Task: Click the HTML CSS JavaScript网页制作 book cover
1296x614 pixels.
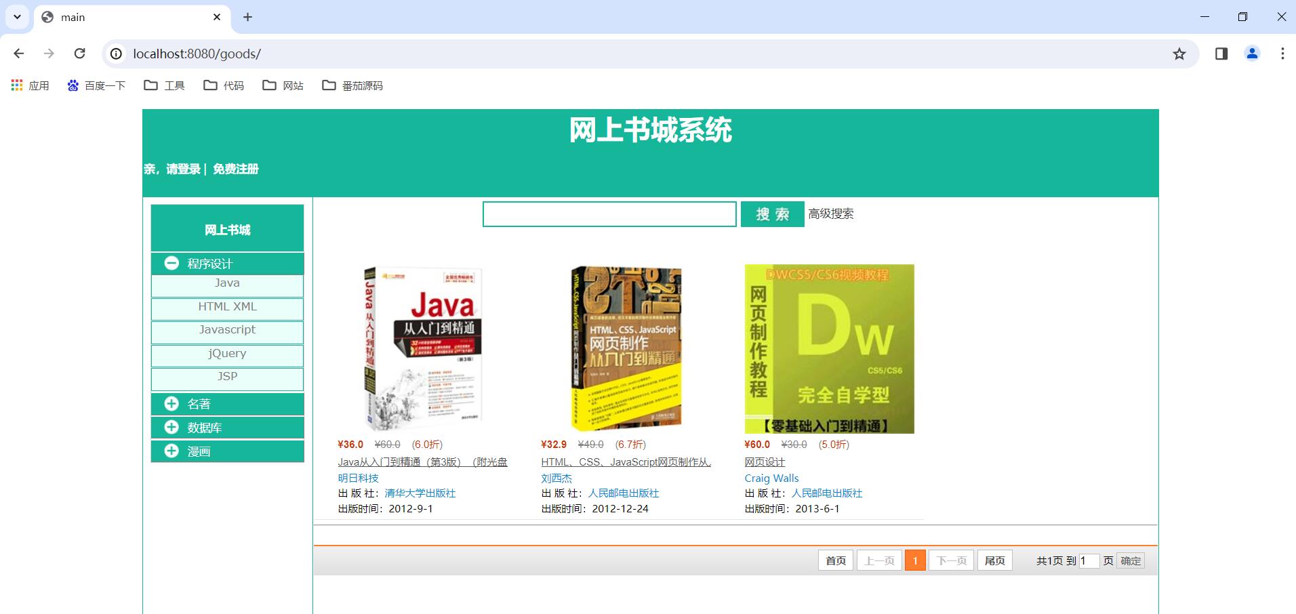Action: click(626, 349)
